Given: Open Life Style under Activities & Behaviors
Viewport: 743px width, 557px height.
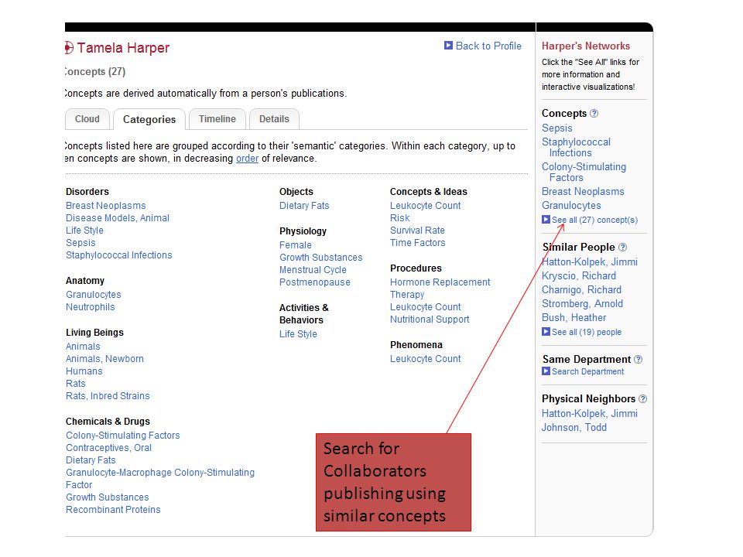Looking at the screenshot, I should [298, 334].
